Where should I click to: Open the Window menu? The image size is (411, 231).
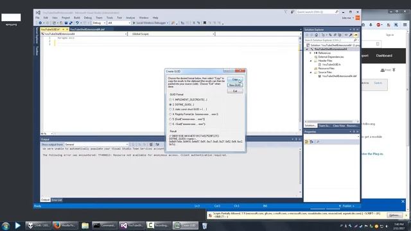click(x=144, y=18)
